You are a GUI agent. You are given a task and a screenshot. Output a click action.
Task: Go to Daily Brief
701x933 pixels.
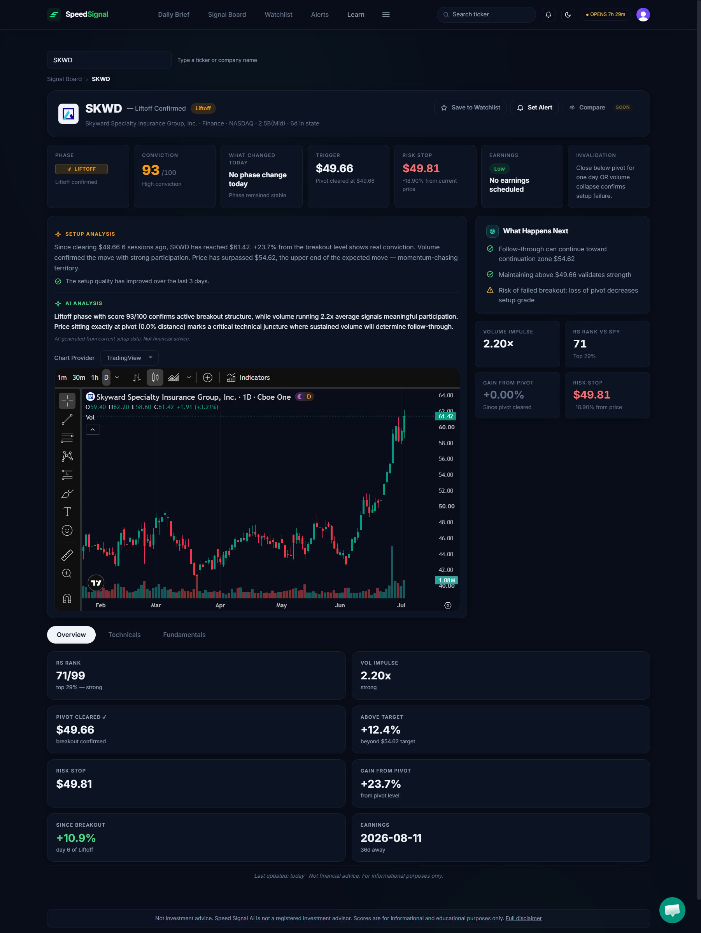tap(173, 15)
